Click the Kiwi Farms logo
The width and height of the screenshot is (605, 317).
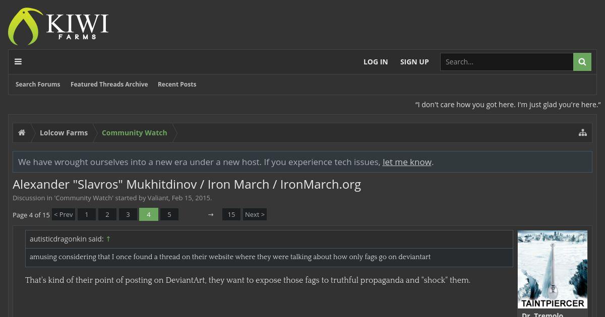58,26
